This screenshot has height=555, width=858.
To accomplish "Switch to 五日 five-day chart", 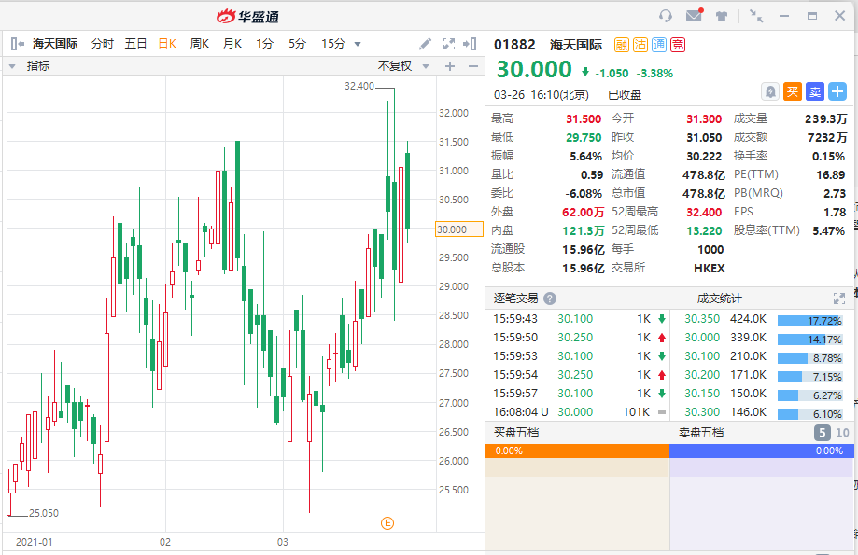I will (135, 44).
